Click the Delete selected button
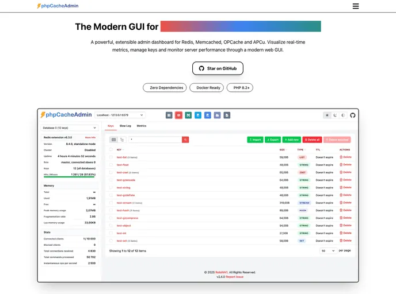 [x=337, y=140]
